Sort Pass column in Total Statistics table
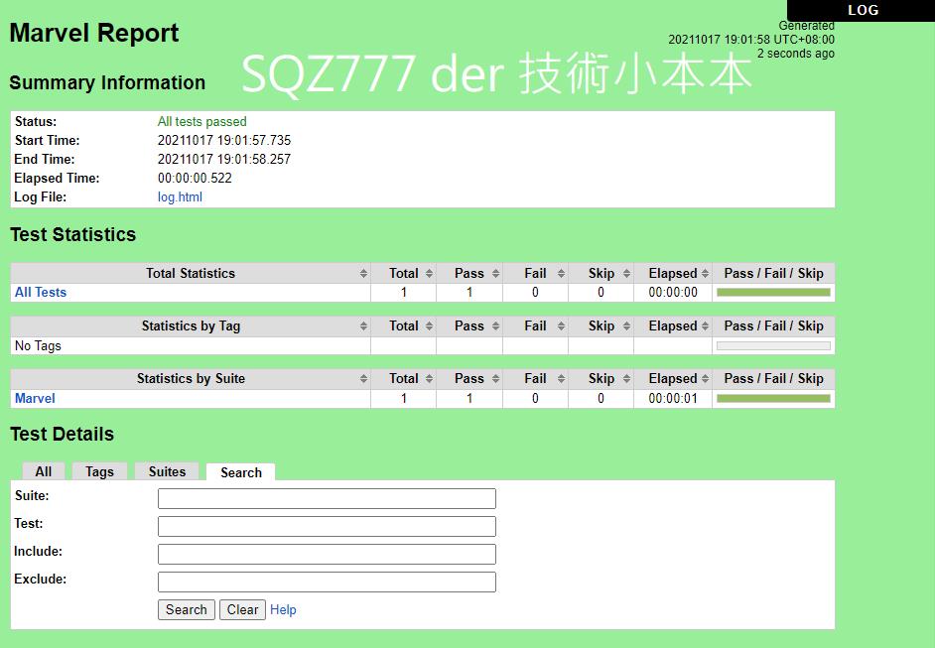This screenshot has width=935, height=648. 495,273
